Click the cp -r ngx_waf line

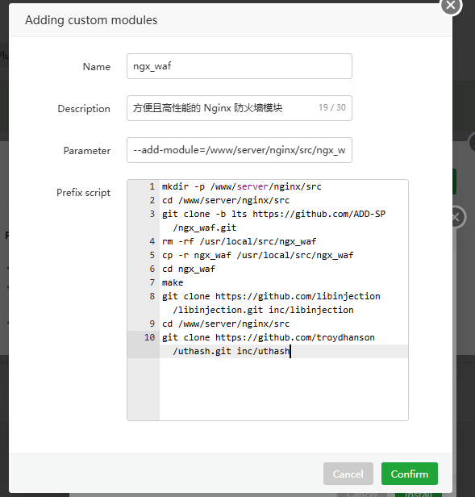click(x=257, y=255)
